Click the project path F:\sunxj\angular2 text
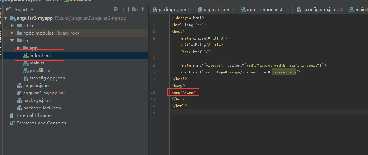368x155 pixels. (x=91, y=18)
